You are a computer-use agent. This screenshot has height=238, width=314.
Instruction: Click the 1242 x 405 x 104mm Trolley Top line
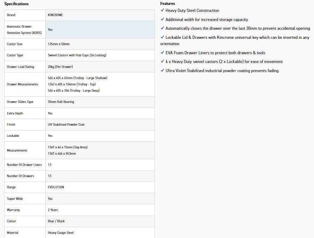pos(72,84)
